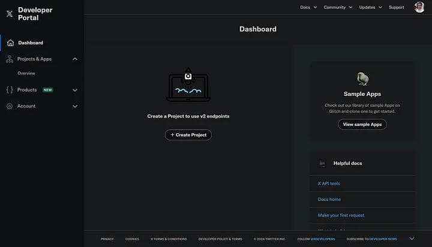Viewport: 432px width, 247px height.
Task: Click the Sample Apps chick icon
Action: click(362, 79)
